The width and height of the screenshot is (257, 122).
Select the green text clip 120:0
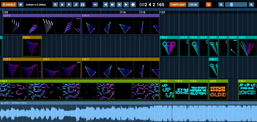(218, 90)
